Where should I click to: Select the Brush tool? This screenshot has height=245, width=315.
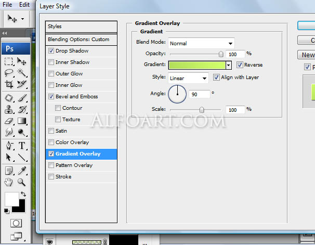pyautogui.click(x=22, y=98)
